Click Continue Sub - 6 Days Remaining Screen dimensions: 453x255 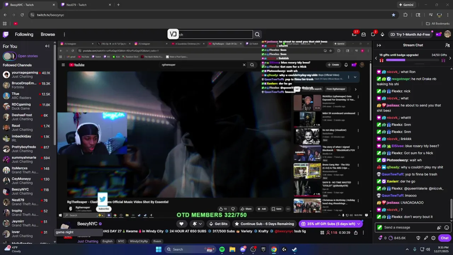[264, 224]
